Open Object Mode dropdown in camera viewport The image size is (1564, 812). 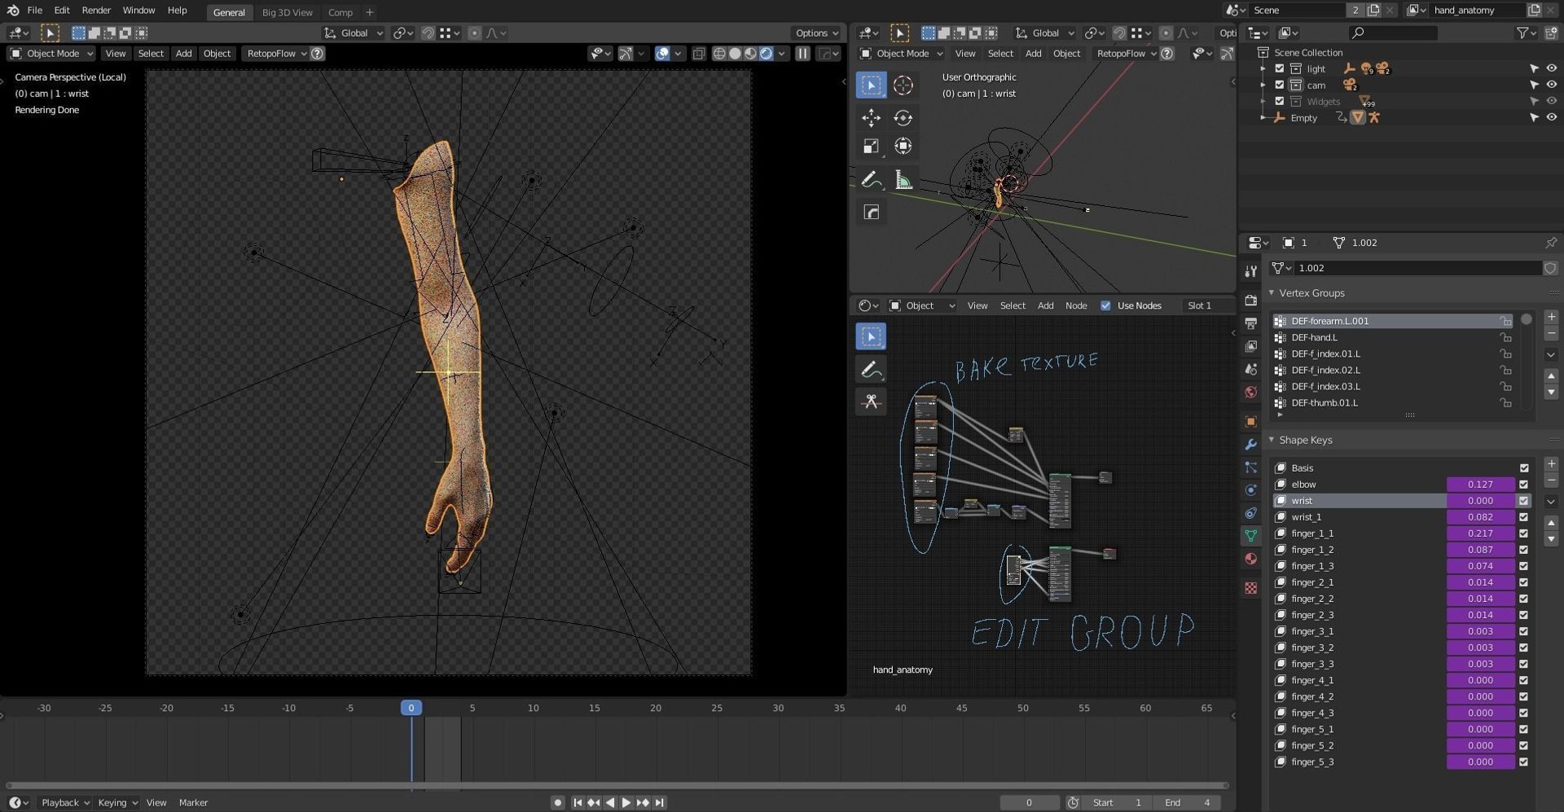[51, 53]
